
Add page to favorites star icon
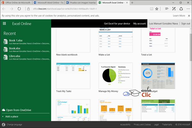(156, 9)
